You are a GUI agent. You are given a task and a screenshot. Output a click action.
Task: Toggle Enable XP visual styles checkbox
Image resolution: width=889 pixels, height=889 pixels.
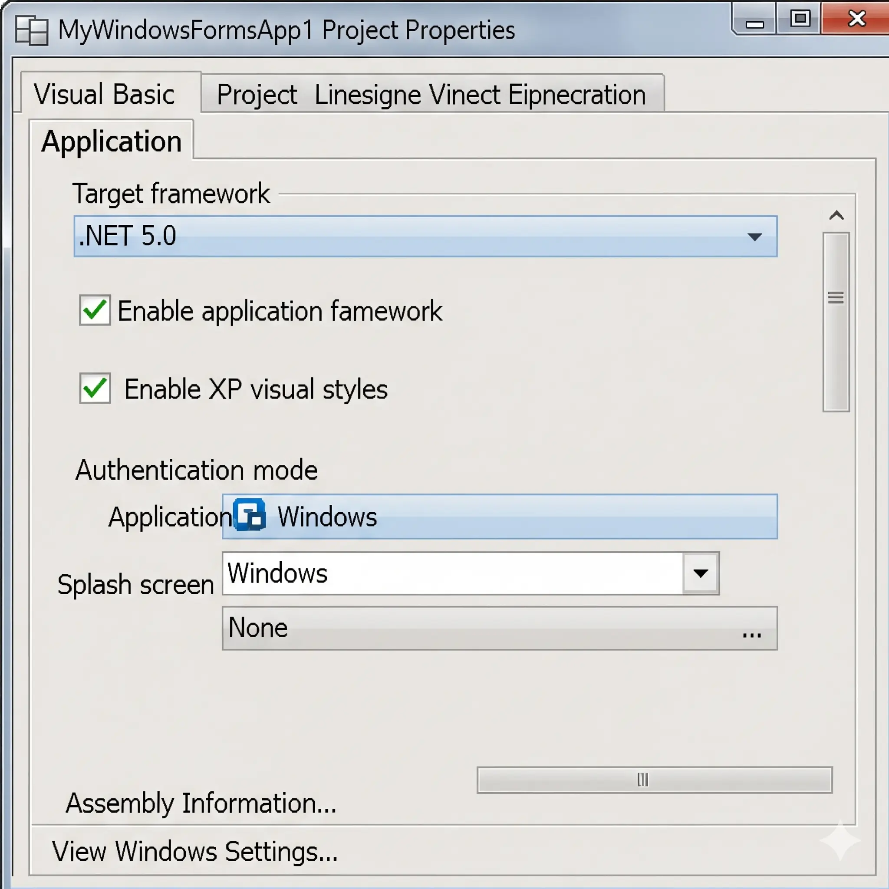coord(95,388)
